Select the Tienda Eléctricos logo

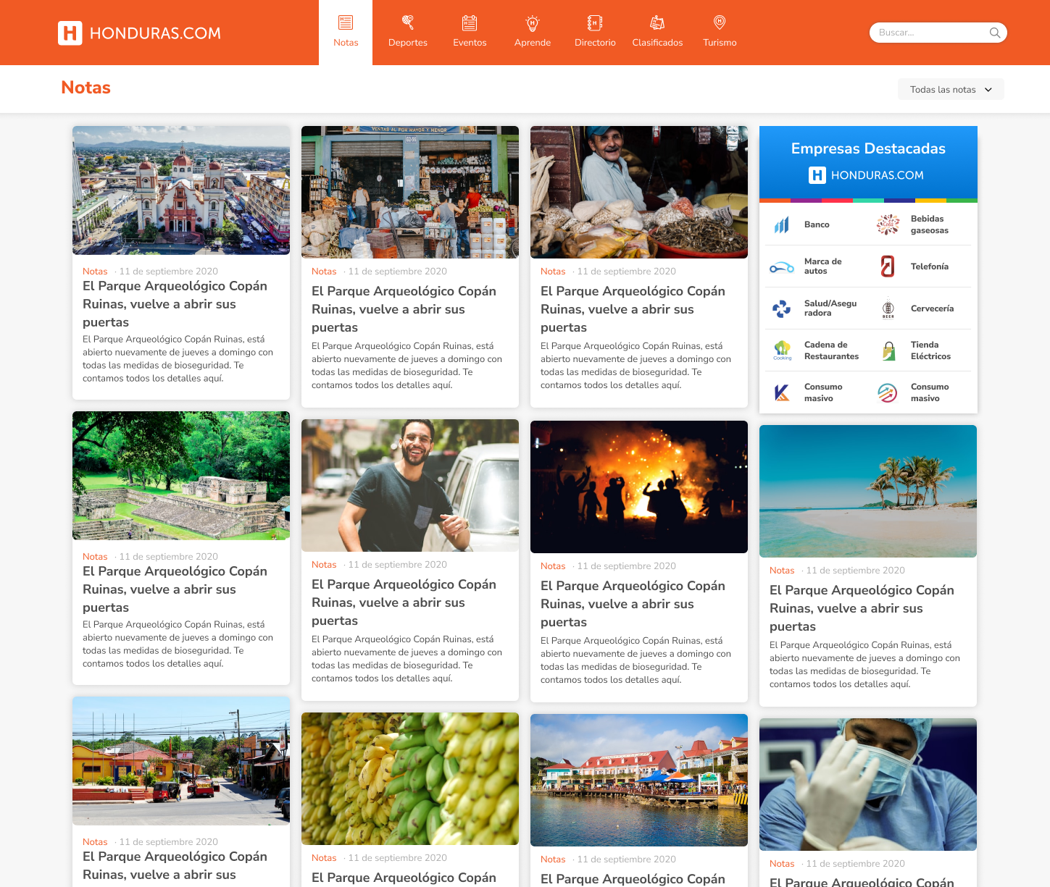888,351
